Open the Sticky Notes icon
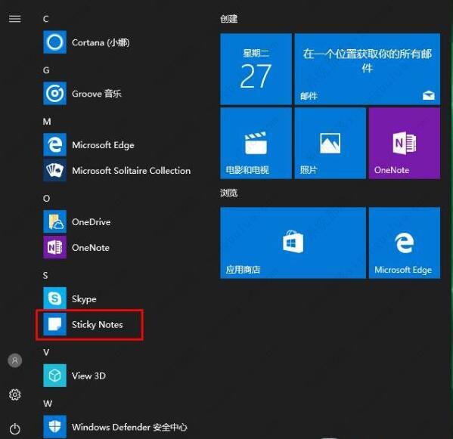The height and width of the screenshot is (439, 453). pos(54,324)
